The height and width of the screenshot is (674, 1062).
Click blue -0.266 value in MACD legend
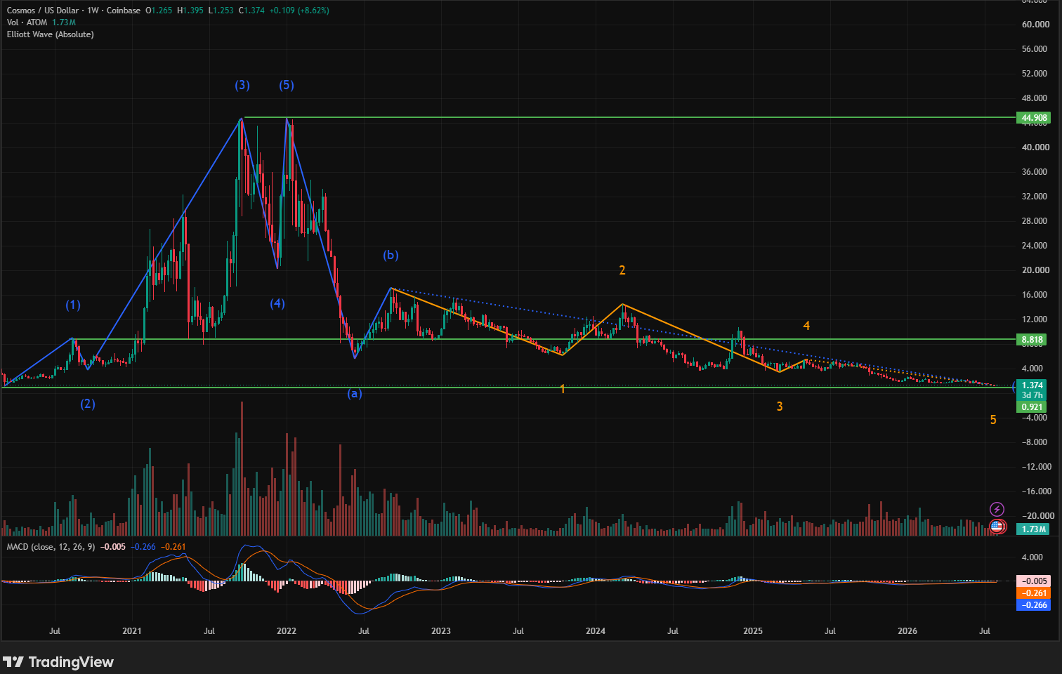coord(145,547)
